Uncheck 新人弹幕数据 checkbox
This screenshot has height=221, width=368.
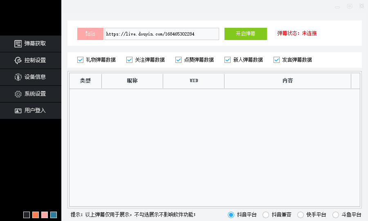pyautogui.click(x=228, y=60)
